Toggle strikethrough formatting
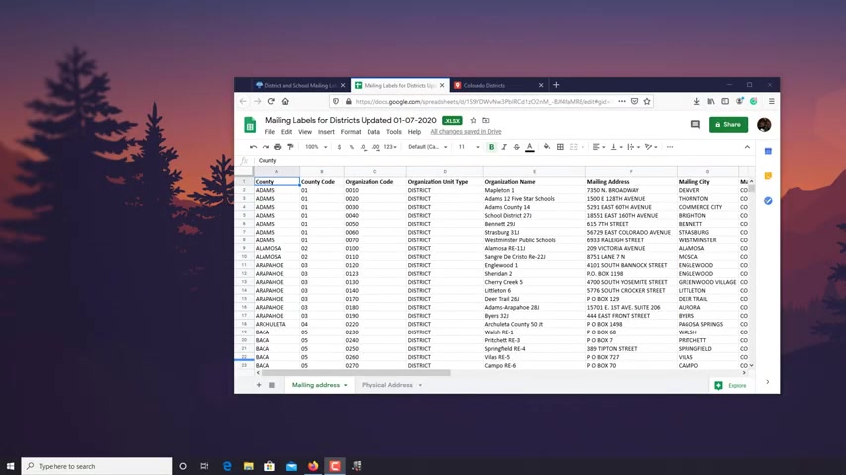Screen dimensions: 846x475 click(517, 147)
